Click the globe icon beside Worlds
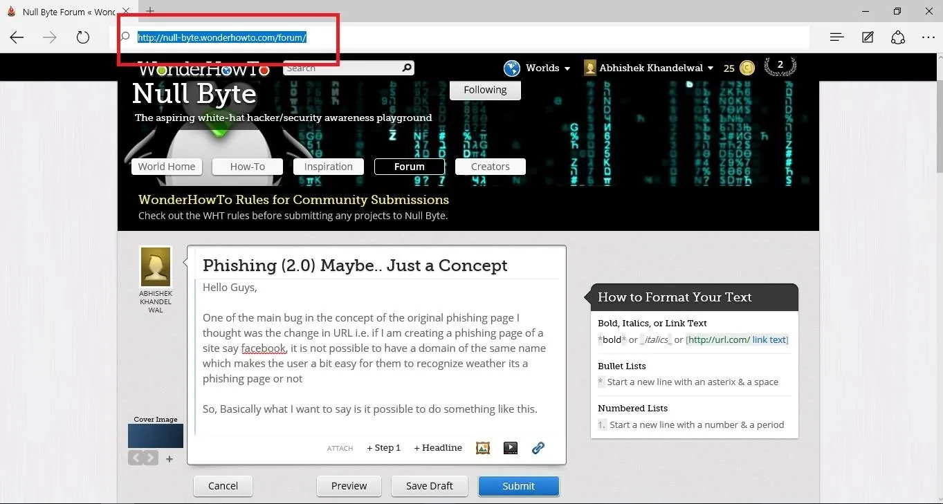The image size is (943, 504). click(x=512, y=68)
